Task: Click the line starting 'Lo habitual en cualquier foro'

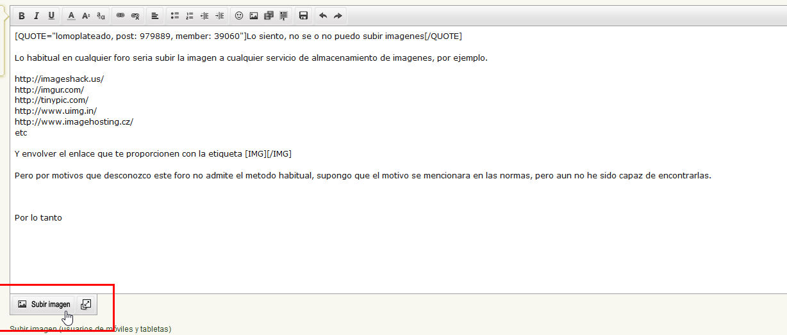Action: tap(251, 58)
